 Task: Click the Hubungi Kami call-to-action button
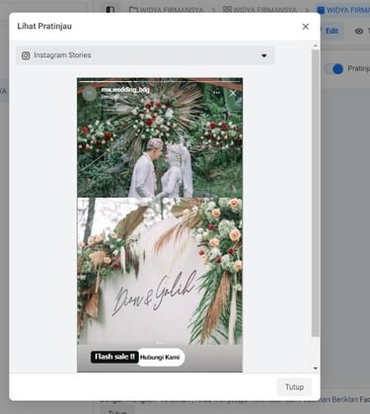pyautogui.click(x=161, y=357)
